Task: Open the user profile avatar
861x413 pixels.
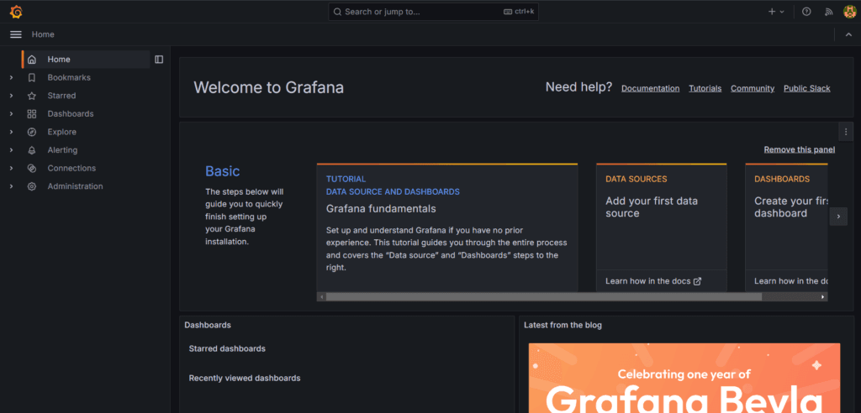Action: tap(849, 12)
